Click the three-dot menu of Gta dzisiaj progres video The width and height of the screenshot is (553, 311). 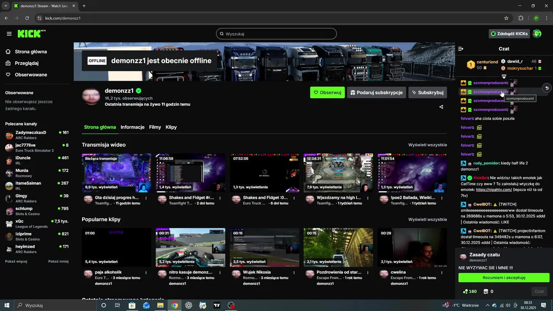(x=146, y=198)
